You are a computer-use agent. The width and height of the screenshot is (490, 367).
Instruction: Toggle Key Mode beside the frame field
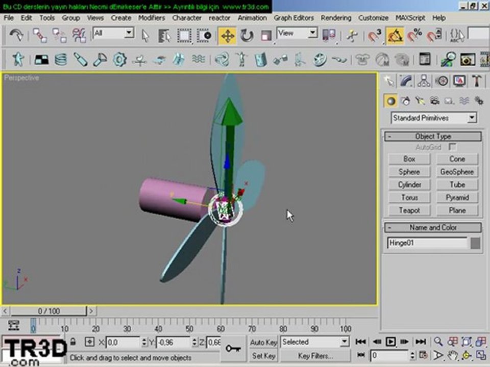click(x=361, y=355)
